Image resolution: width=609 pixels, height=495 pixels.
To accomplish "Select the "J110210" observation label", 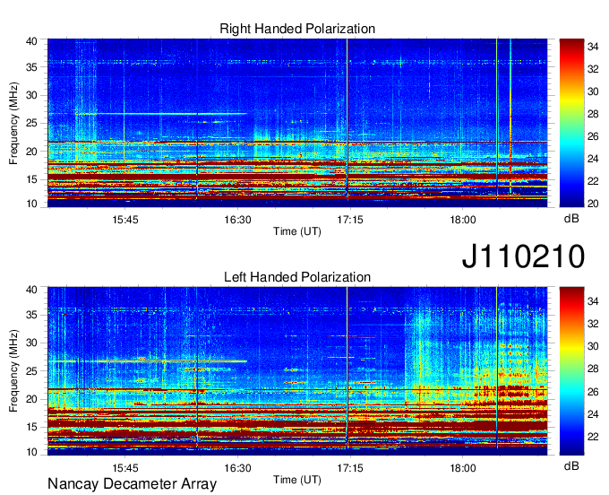I will pos(523,256).
